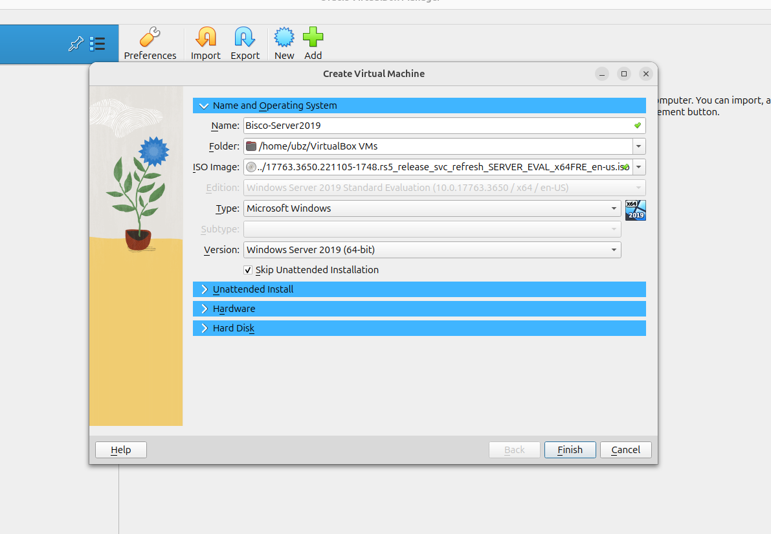
Task: Click the Import appliance icon
Action: coord(205,38)
